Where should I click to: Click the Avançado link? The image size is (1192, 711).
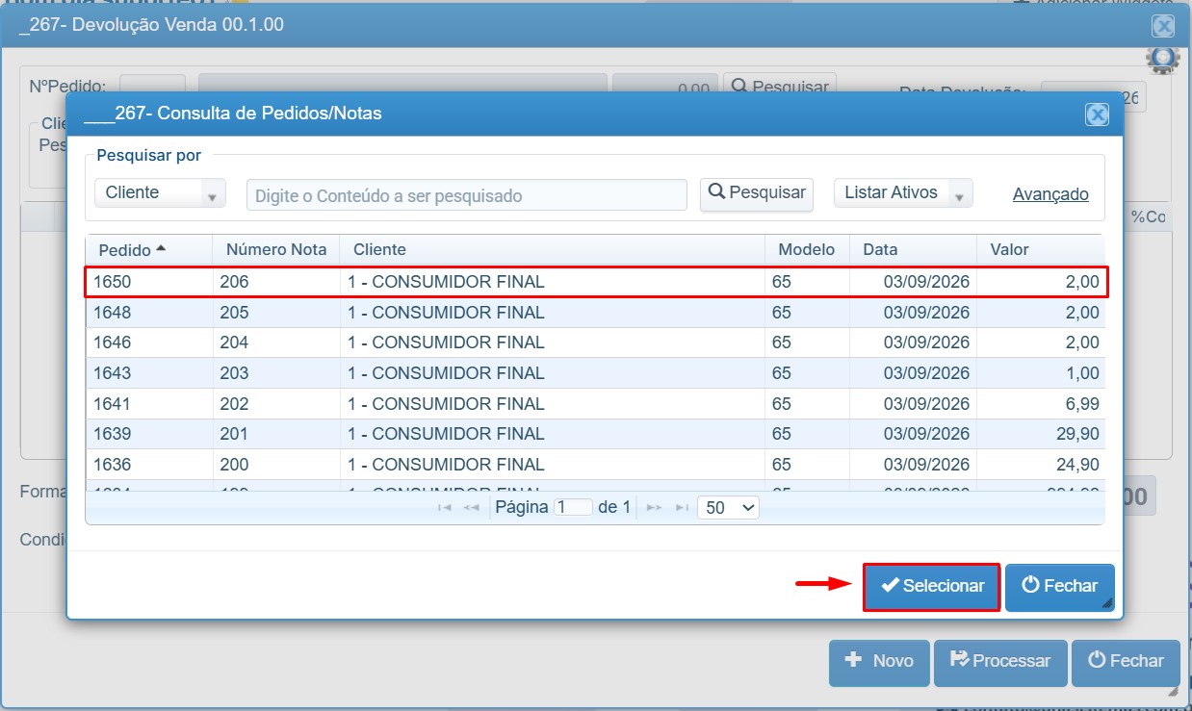pyautogui.click(x=1050, y=194)
